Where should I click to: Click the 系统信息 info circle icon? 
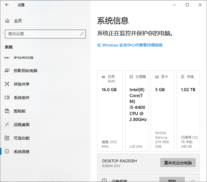7,151
